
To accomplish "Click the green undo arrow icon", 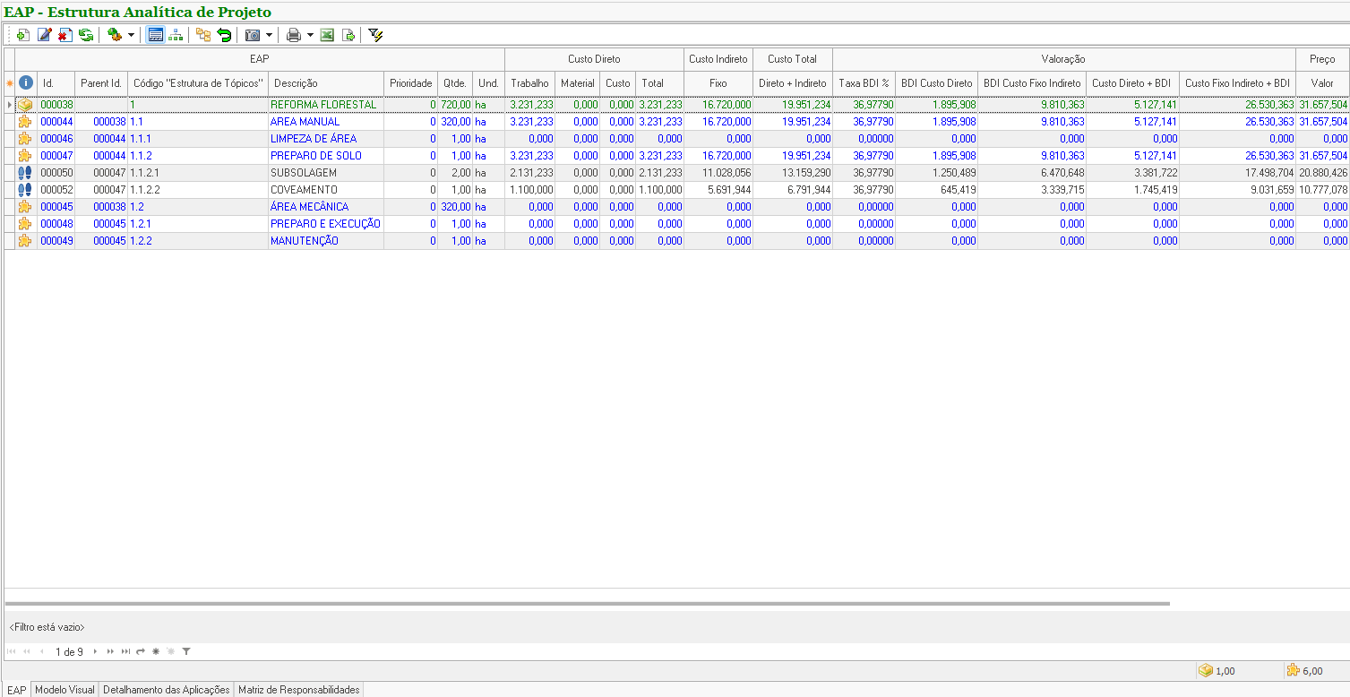I will pos(224,35).
